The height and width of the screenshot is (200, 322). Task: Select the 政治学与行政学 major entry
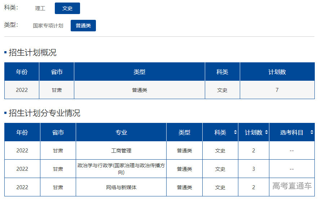pyautogui.click(x=121, y=169)
